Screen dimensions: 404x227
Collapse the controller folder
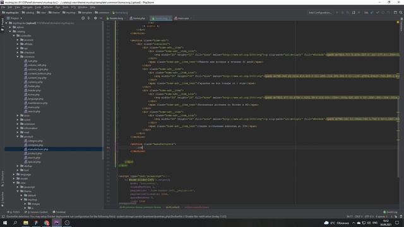[x=14, y=36]
